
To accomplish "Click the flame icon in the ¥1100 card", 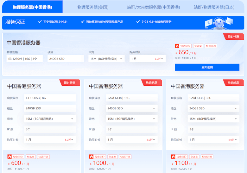I will [173, 157].
